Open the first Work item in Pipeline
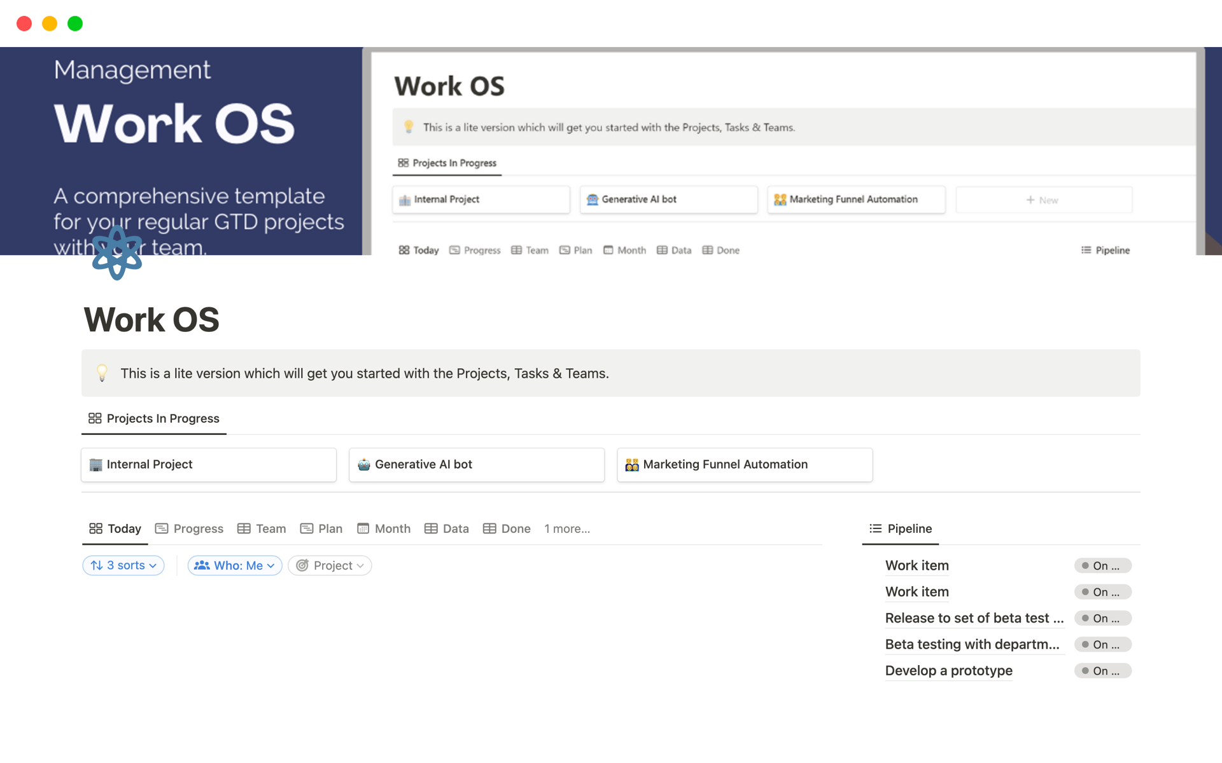Image resolution: width=1222 pixels, height=763 pixels. click(917, 565)
